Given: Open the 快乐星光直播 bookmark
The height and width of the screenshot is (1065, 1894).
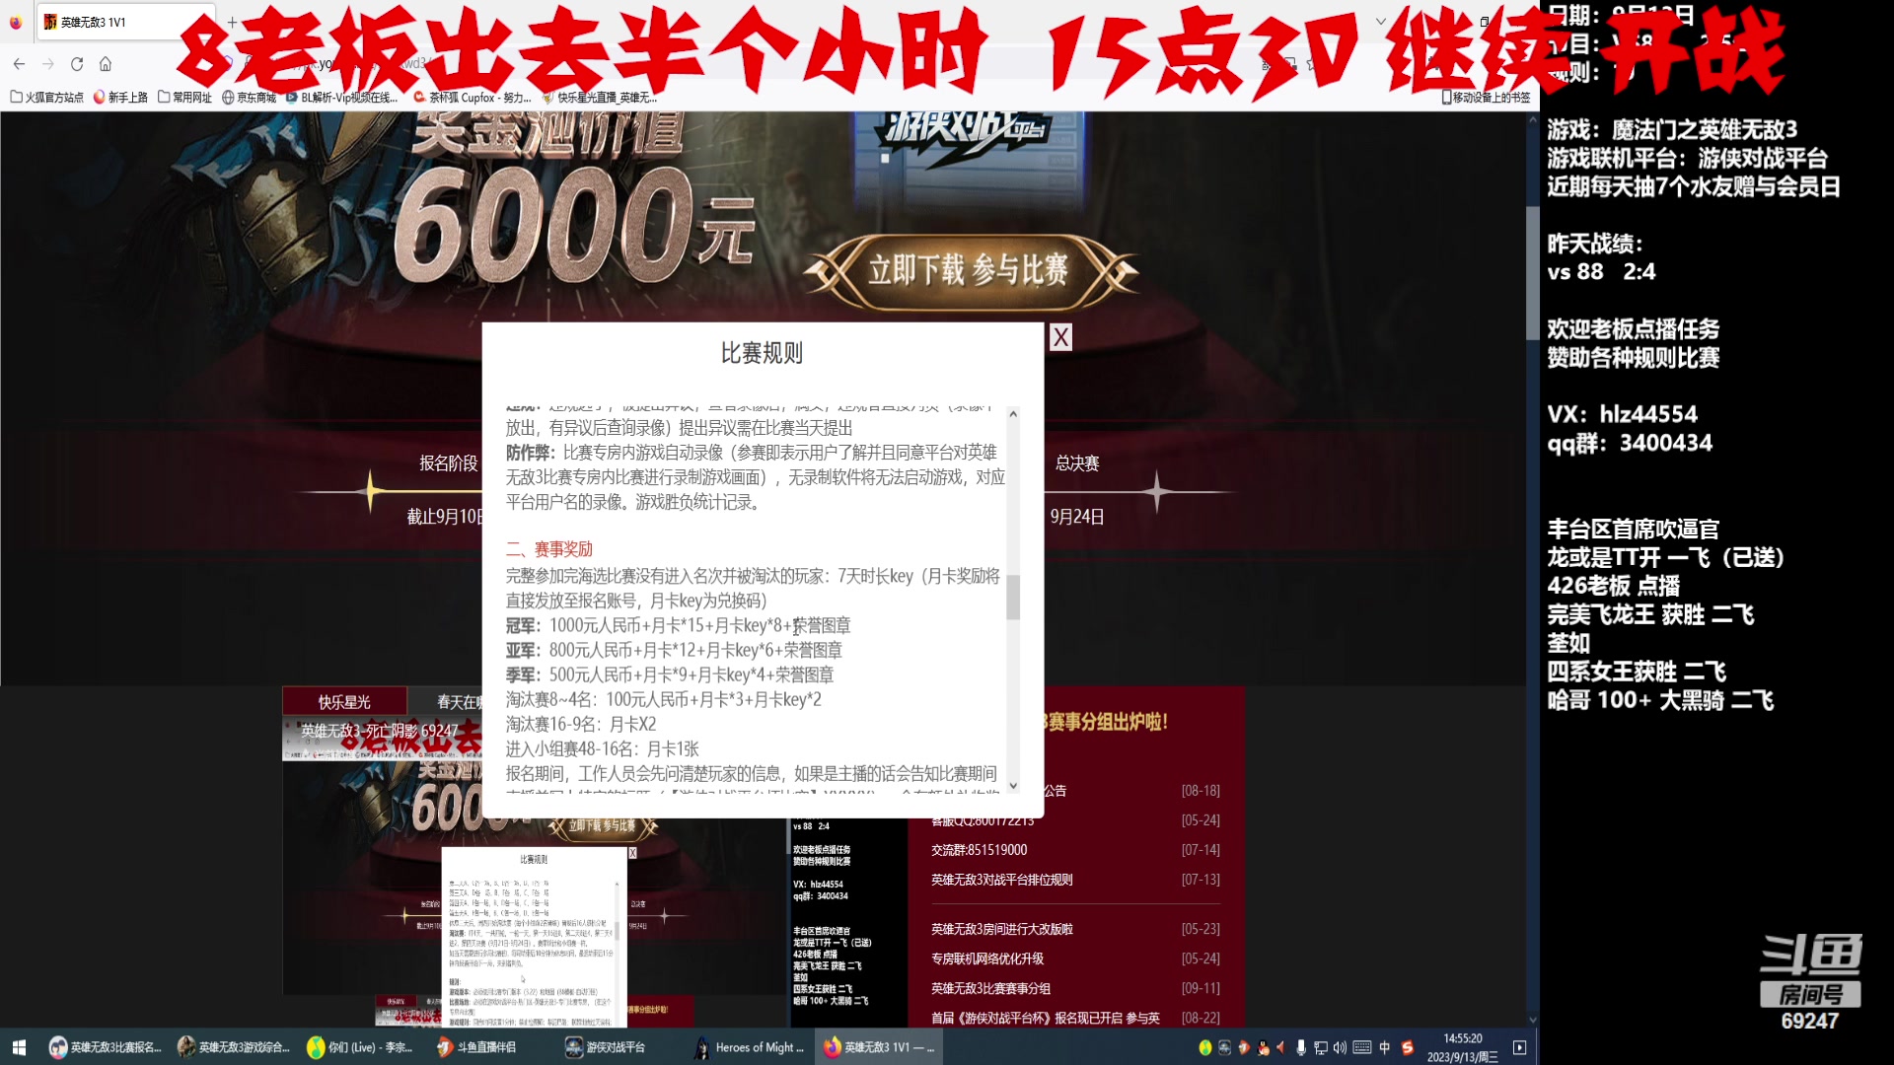Looking at the screenshot, I should (x=599, y=97).
